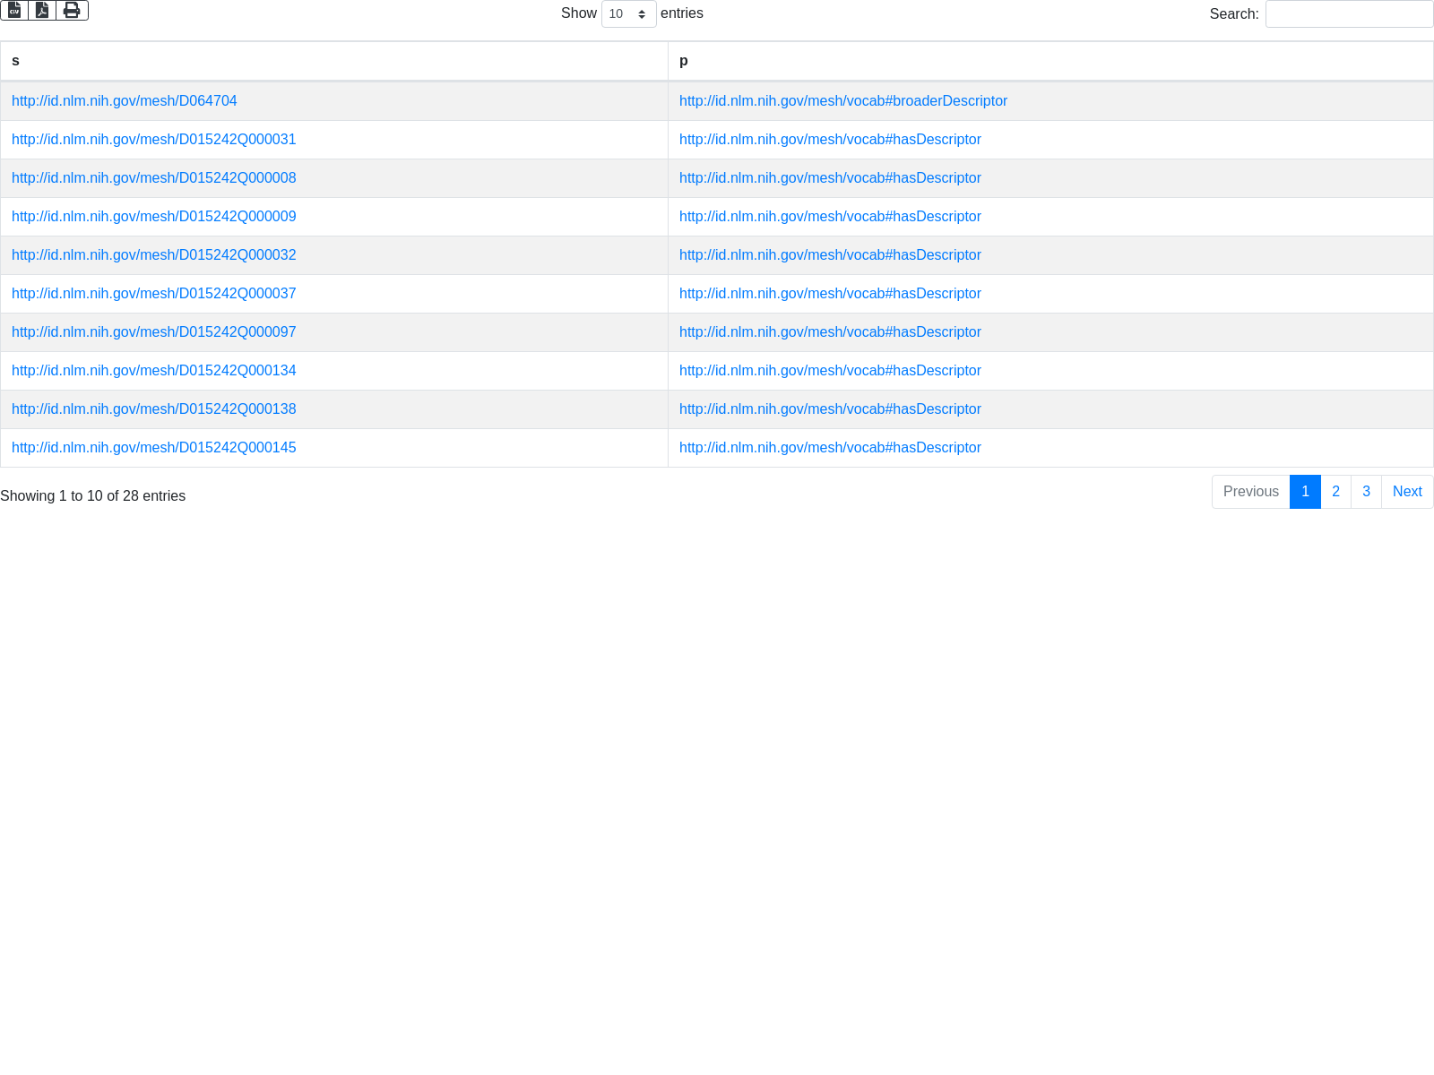
Task: Follow the D015242Q000145 link
Action: click(x=153, y=448)
